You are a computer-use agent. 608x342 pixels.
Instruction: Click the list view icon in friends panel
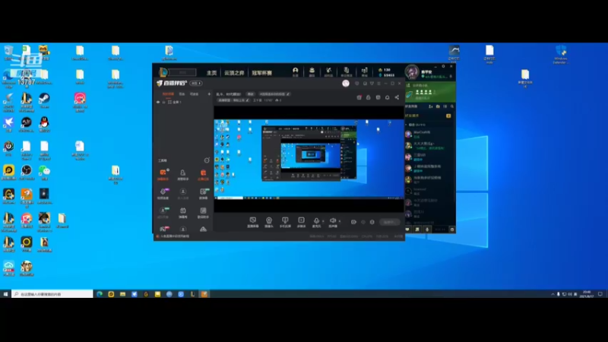445,106
